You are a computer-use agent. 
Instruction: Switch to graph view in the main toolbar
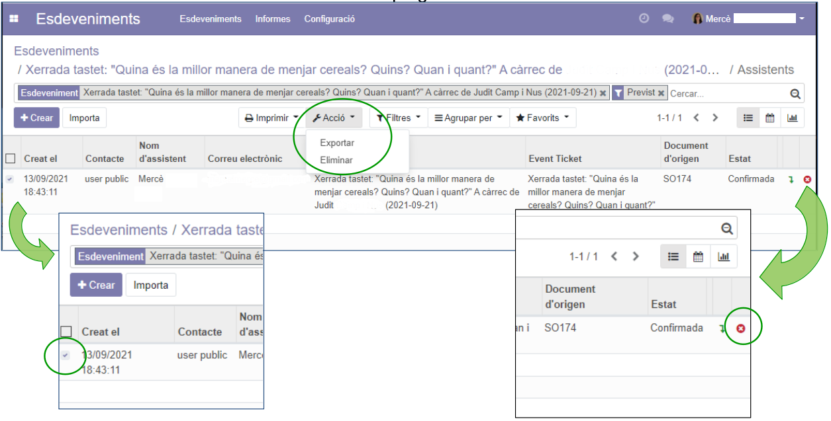click(x=792, y=118)
